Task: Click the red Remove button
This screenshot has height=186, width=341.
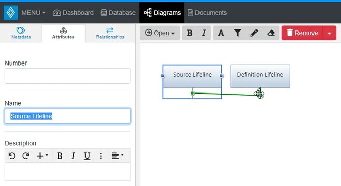Action: (302, 33)
